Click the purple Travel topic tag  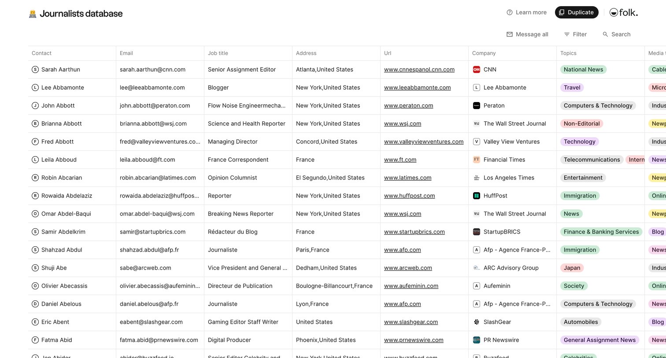(572, 88)
